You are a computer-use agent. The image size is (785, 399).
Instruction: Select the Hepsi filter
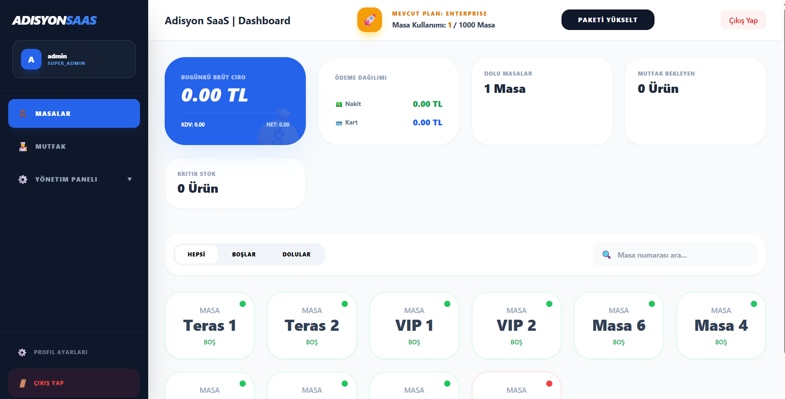coord(196,254)
